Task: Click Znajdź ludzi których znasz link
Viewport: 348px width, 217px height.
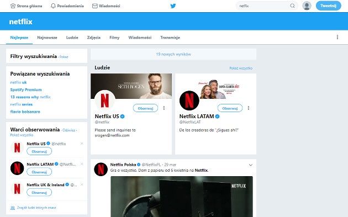Action: (x=33, y=208)
